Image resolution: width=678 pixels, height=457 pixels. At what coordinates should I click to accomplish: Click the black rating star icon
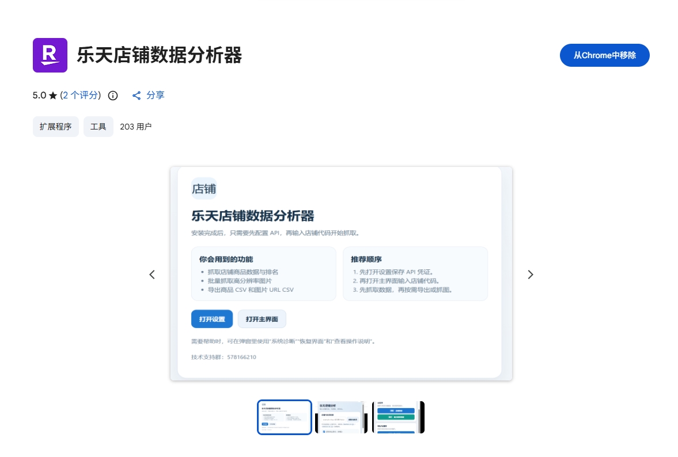(53, 96)
